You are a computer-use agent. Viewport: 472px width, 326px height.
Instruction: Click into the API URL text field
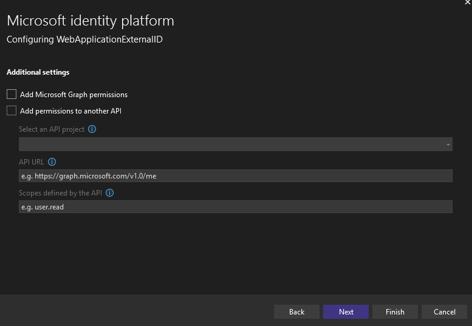coord(235,175)
